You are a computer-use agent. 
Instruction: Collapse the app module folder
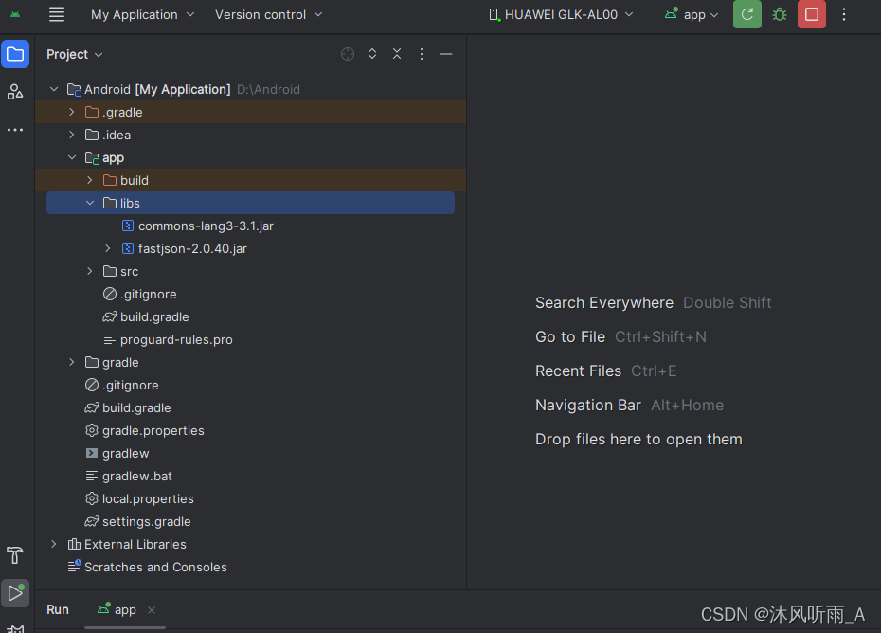72,157
